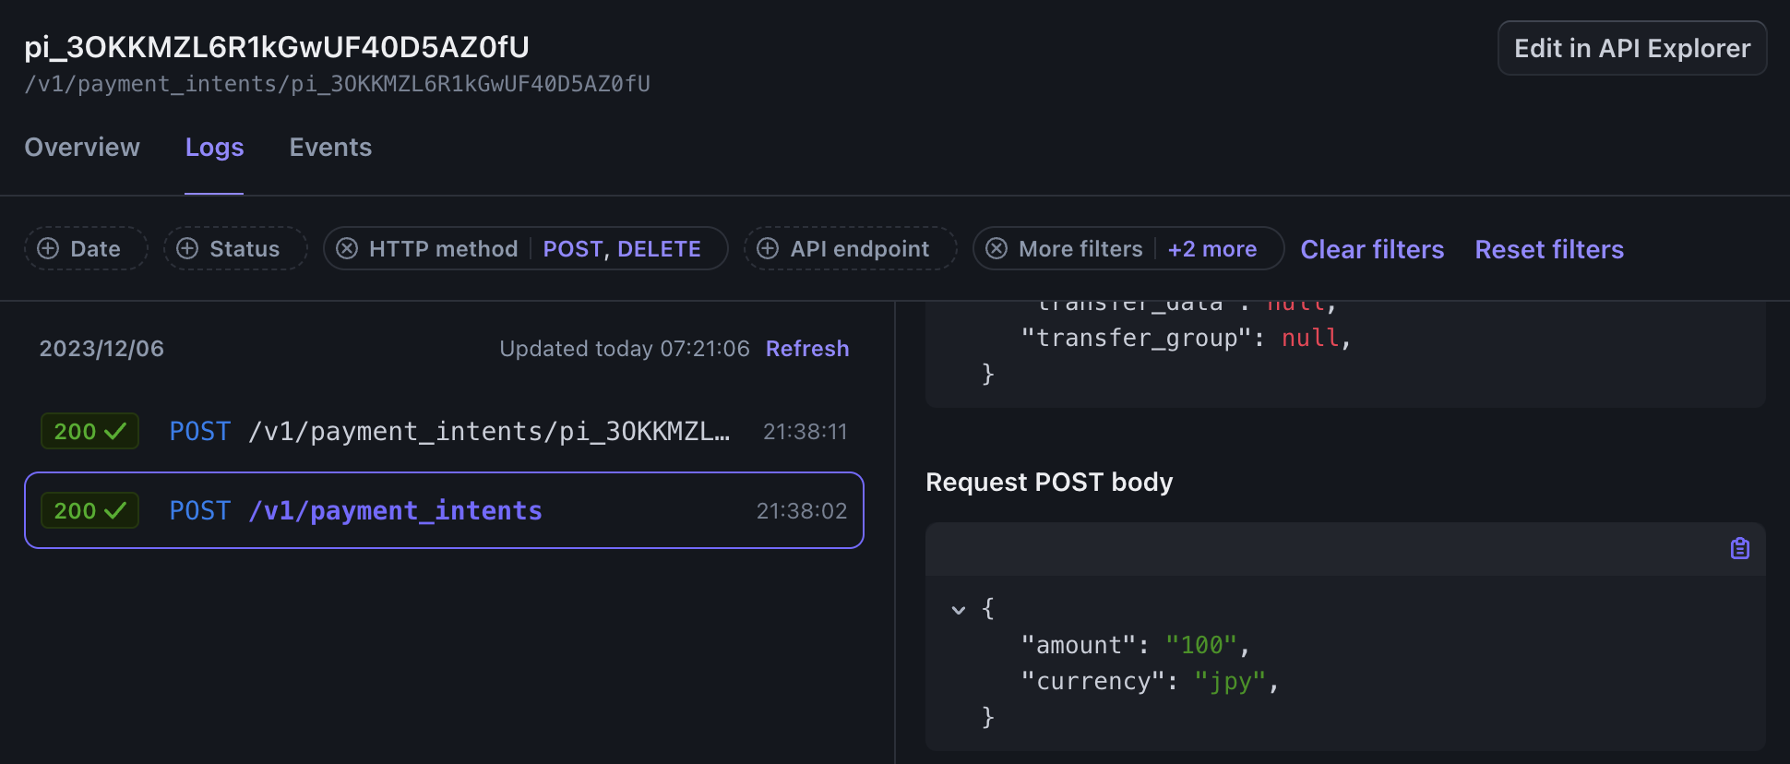Viewport: 1790px width, 764px height.
Task: Expand the +2 more filters list
Action: coord(1211,249)
